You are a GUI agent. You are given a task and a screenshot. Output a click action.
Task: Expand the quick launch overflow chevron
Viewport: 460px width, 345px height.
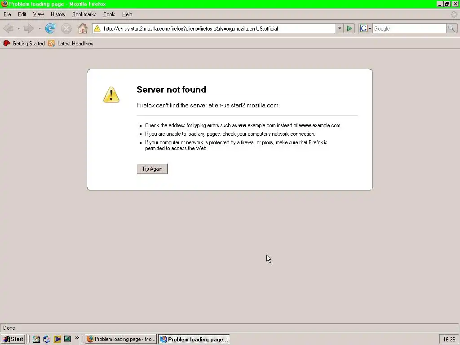point(77,338)
